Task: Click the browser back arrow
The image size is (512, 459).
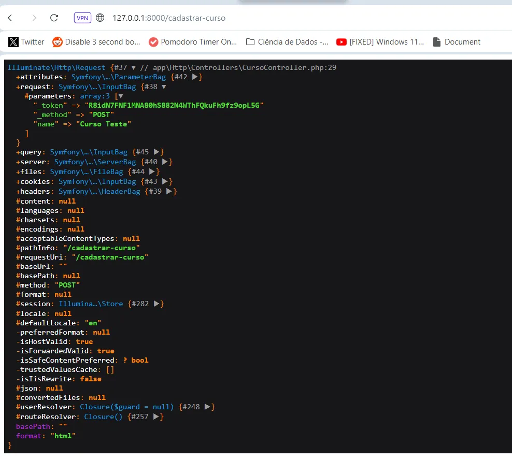Action: click(x=10, y=18)
